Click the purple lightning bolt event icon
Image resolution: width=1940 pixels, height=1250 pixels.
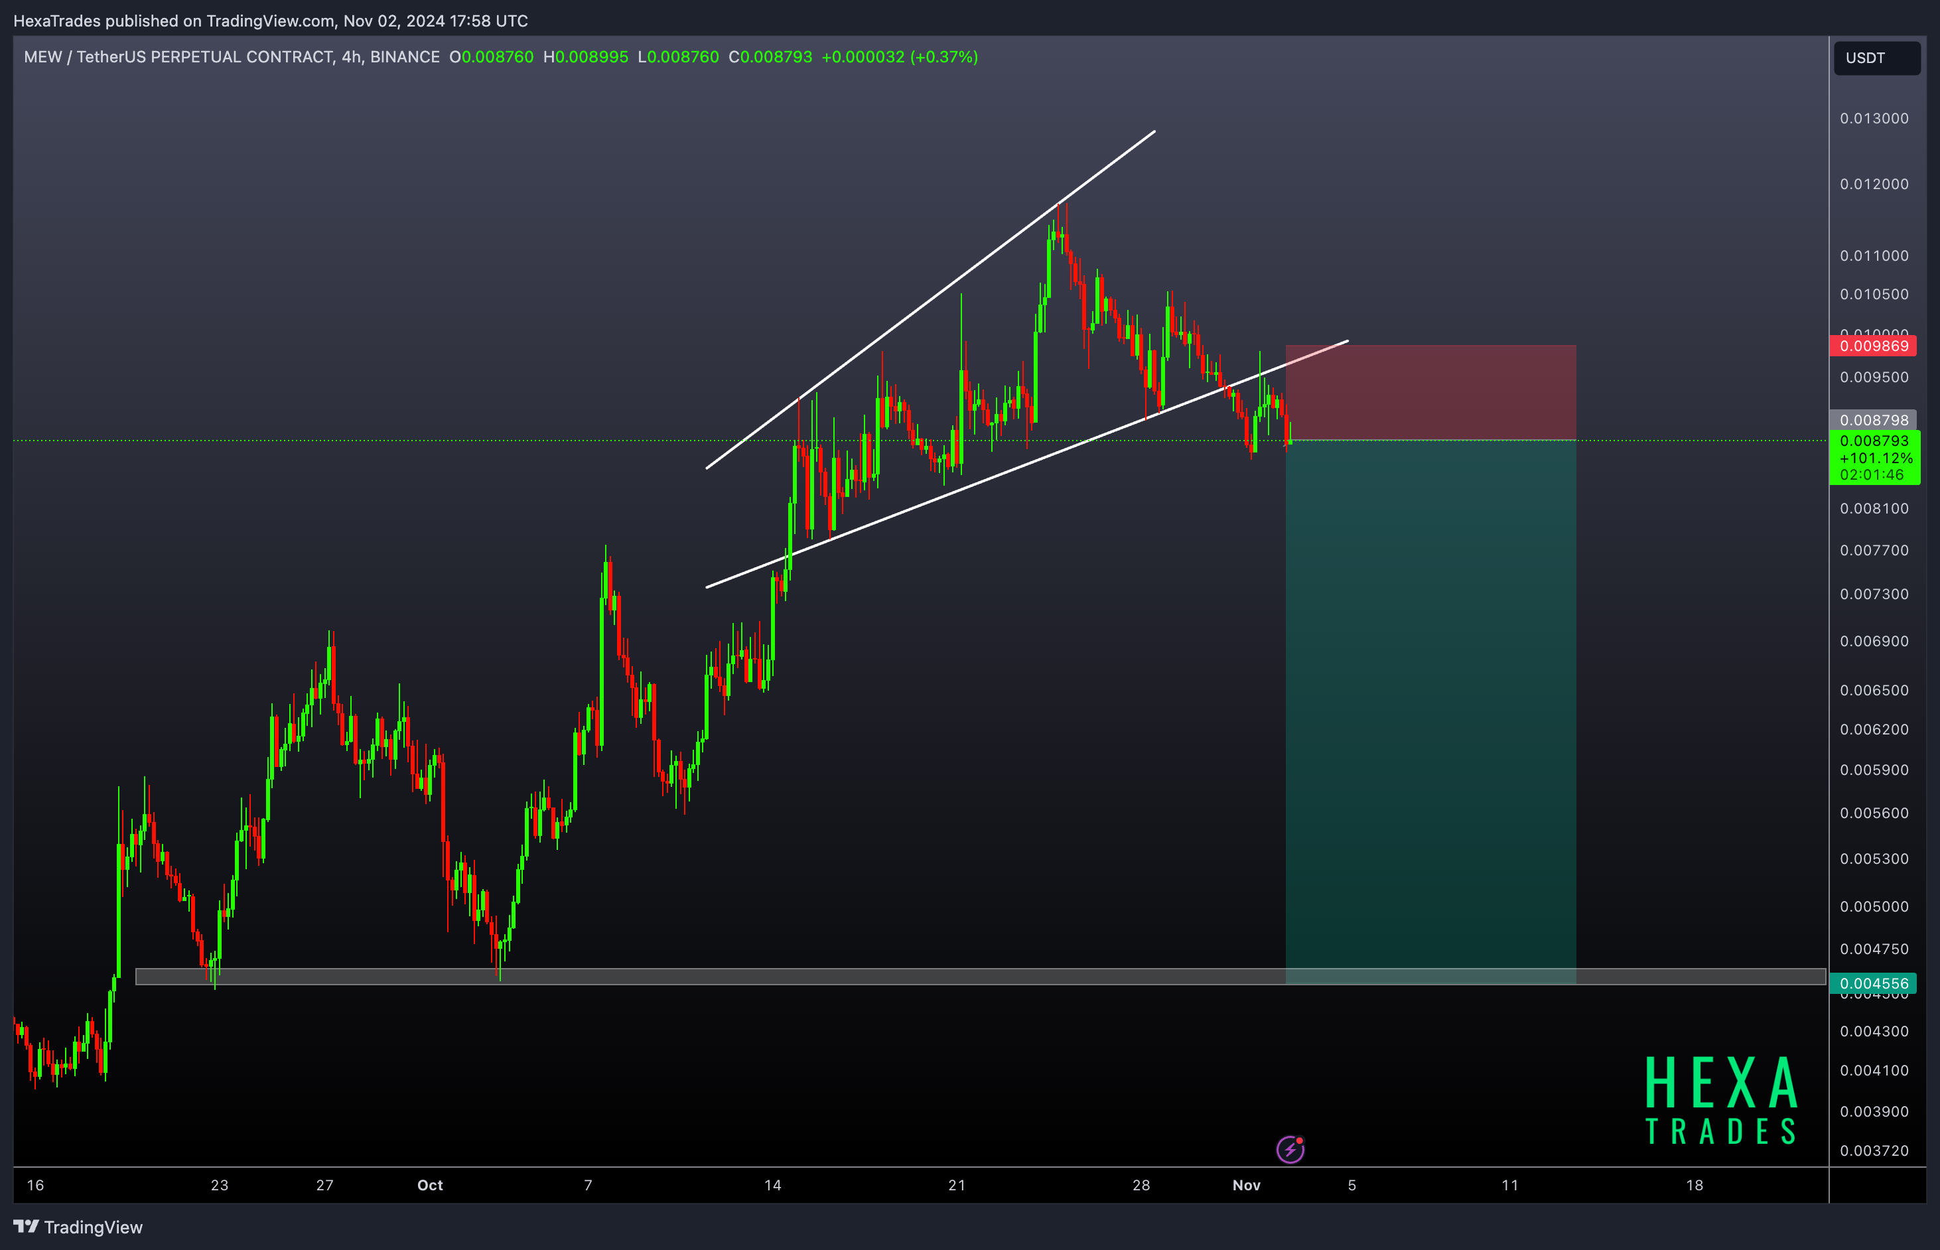pyautogui.click(x=1290, y=1148)
